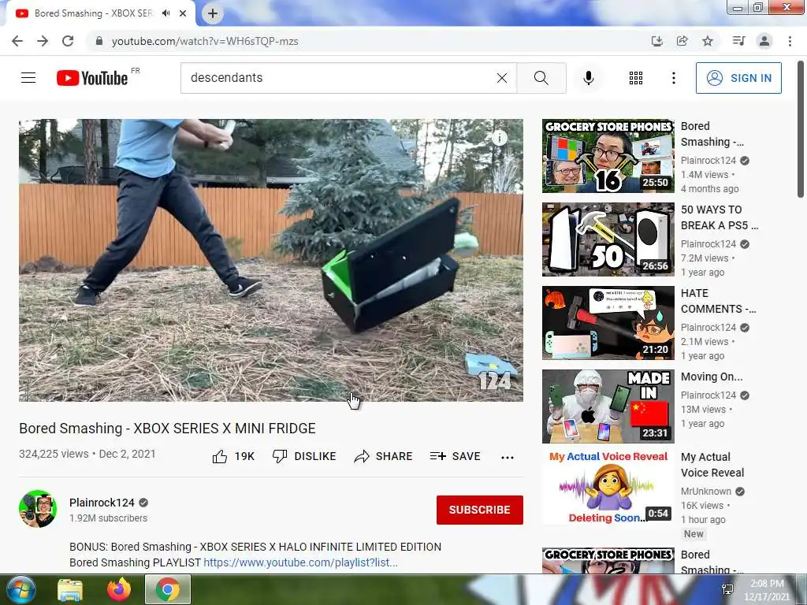Screen dimensions: 807x605
Task: Click the site lock icon in address bar
Action: coord(99,41)
